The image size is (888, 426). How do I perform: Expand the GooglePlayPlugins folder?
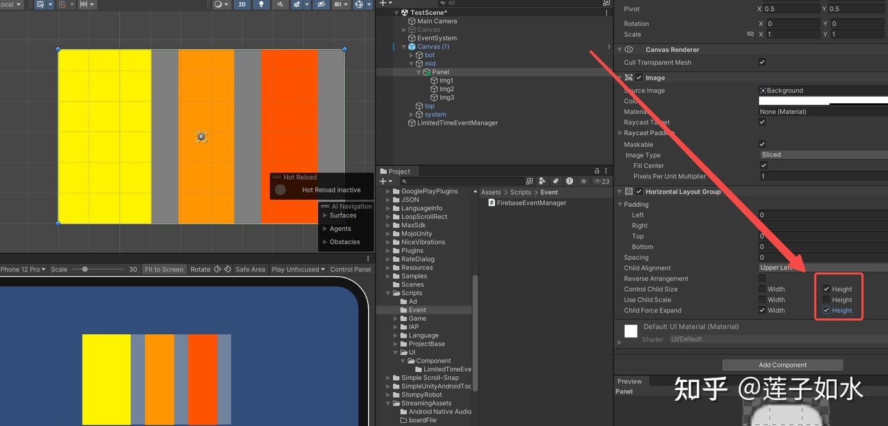pyautogui.click(x=388, y=191)
